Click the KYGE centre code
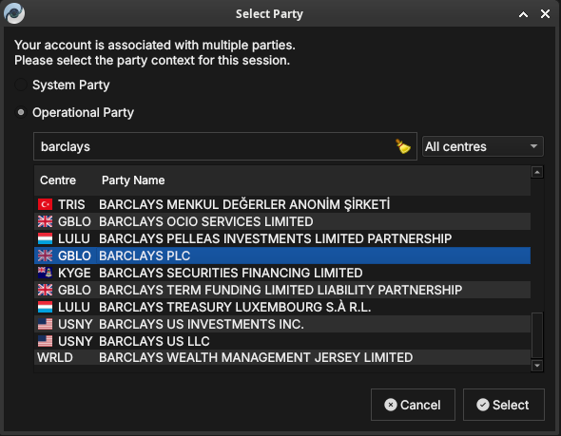Viewport: 561px width, 436px height. (74, 273)
